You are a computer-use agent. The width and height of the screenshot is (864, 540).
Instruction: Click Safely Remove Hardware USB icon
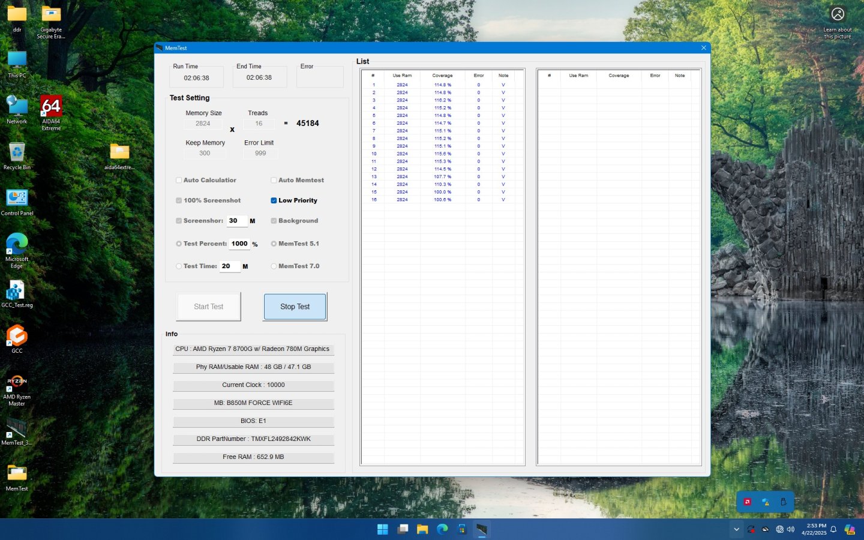[784, 502]
